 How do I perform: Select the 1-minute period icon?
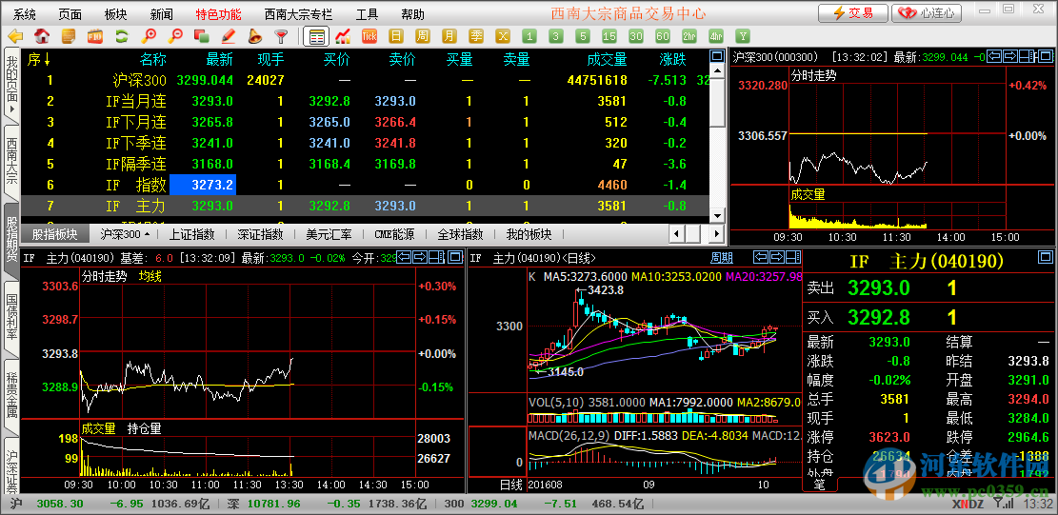point(529,36)
